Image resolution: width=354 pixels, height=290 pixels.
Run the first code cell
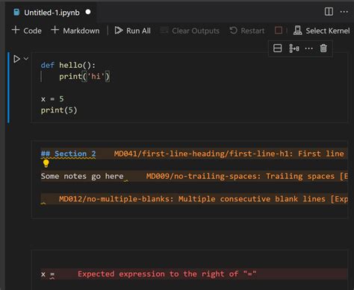16,59
